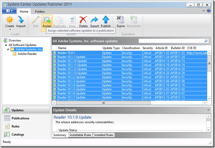Select the Overview tree item
Image resolution: width=215 pixels, height=148 pixels.
[x=15, y=41]
